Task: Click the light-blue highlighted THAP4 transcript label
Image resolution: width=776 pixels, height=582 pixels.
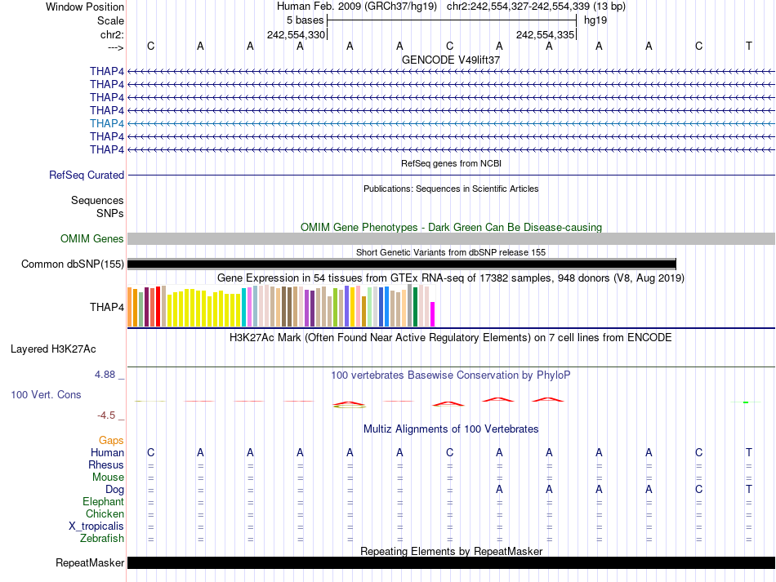Action: tap(107, 123)
